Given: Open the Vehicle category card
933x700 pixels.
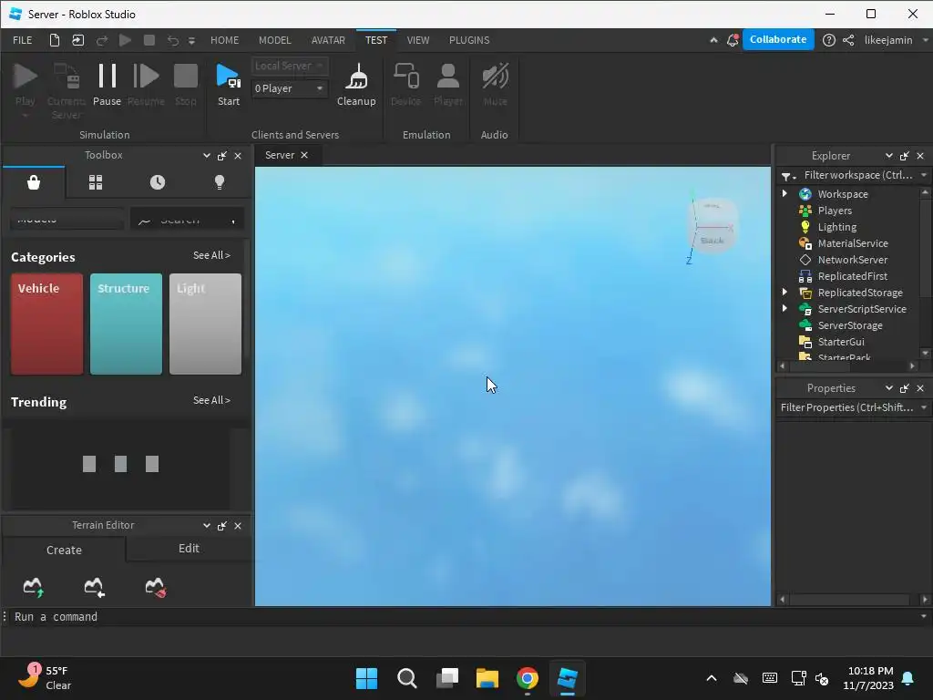Looking at the screenshot, I should pos(47,324).
